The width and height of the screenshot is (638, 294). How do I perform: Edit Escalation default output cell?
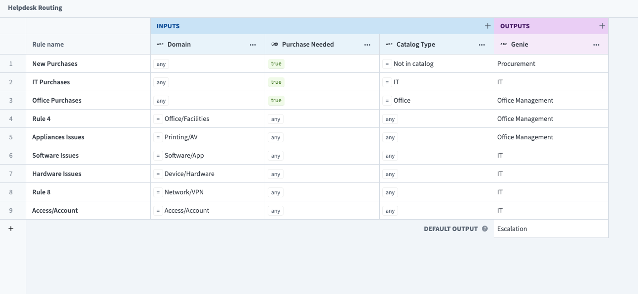pyautogui.click(x=551, y=229)
